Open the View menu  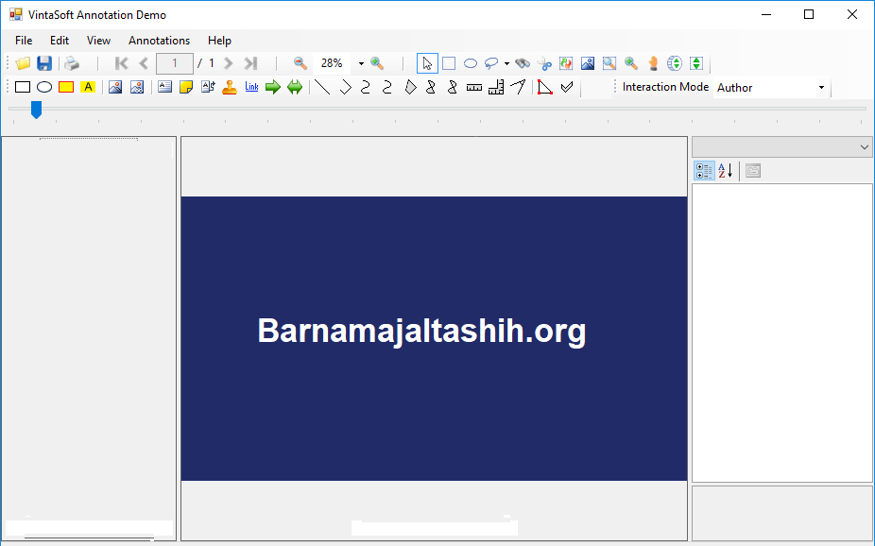98,41
